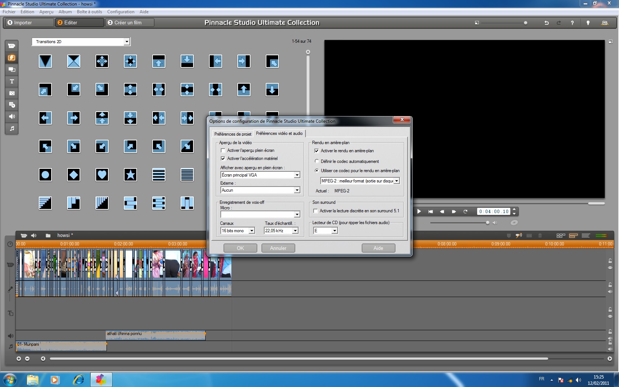
Task: Open the Transitions 2D album dropdown
Action: (x=127, y=42)
